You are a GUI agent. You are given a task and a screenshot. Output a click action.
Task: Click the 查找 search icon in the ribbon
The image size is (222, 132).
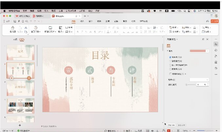(203, 28)
